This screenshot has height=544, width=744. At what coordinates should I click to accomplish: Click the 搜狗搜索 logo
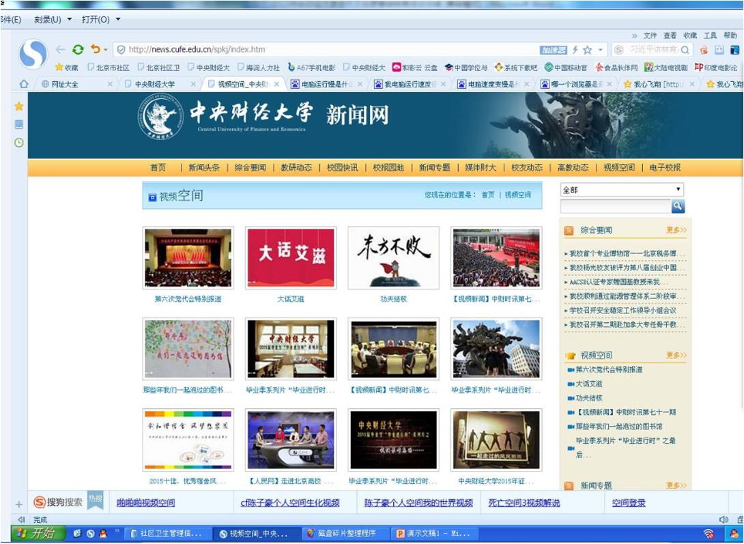point(58,502)
